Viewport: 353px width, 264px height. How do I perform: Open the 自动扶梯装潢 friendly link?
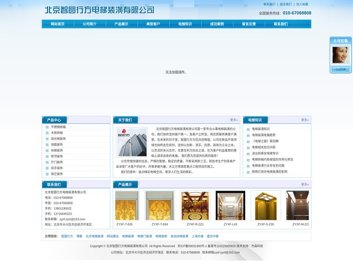179,236
